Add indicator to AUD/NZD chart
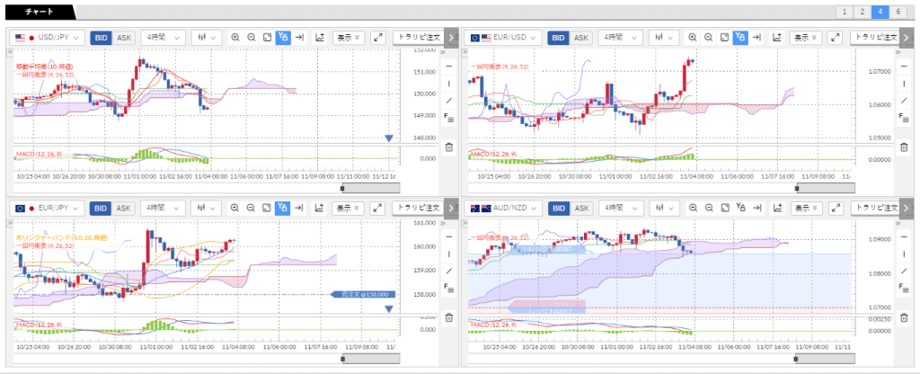Screen dimensions: 920x374 click(778, 209)
